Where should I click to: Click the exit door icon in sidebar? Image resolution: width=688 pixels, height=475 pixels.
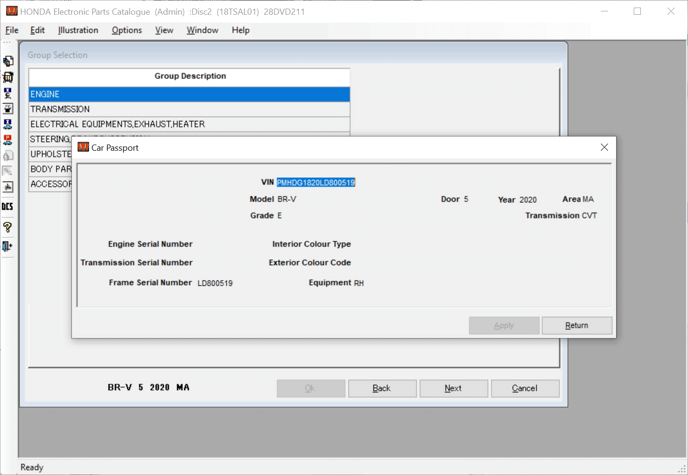(x=8, y=246)
